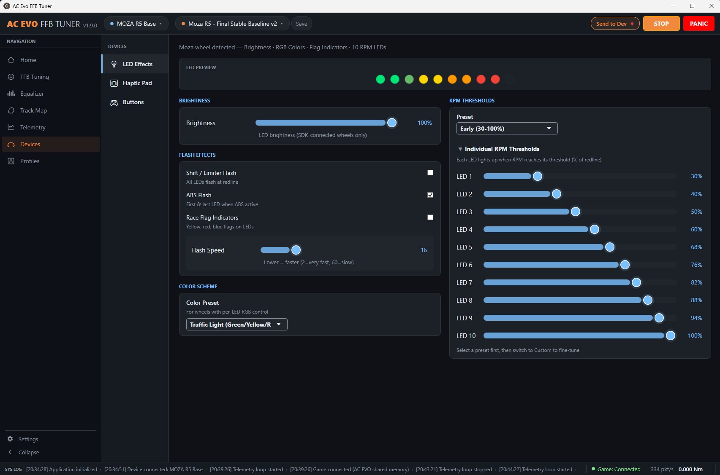This screenshot has height=475, width=720.
Task: Click the app logo in title bar
Action: coord(6,6)
